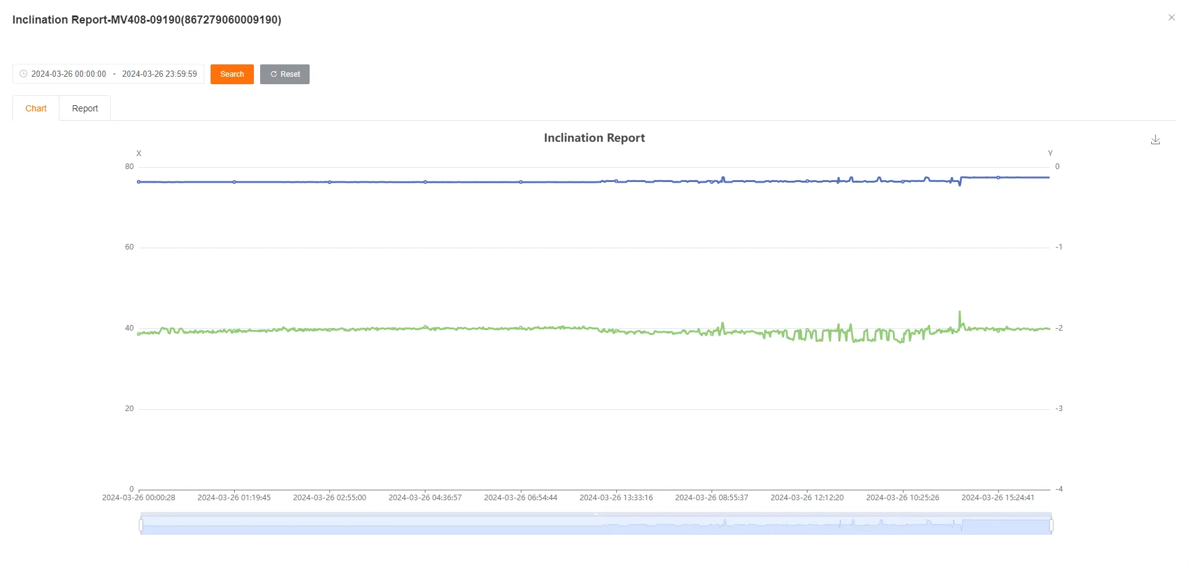
Task: Close the Inclination Report dialog
Action: (1171, 18)
